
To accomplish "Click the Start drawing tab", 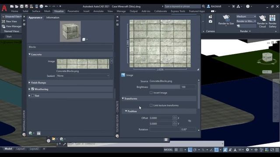I will pyautogui.click(x=9, y=37).
